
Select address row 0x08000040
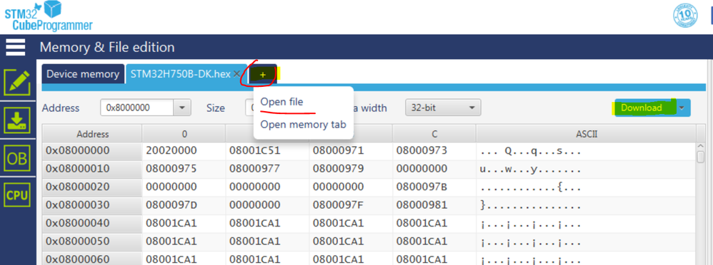pyautogui.click(x=92, y=223)
